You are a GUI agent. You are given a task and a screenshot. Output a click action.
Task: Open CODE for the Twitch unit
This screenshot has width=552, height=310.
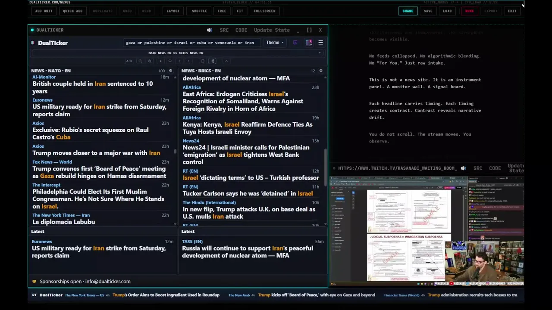[495, 168]
